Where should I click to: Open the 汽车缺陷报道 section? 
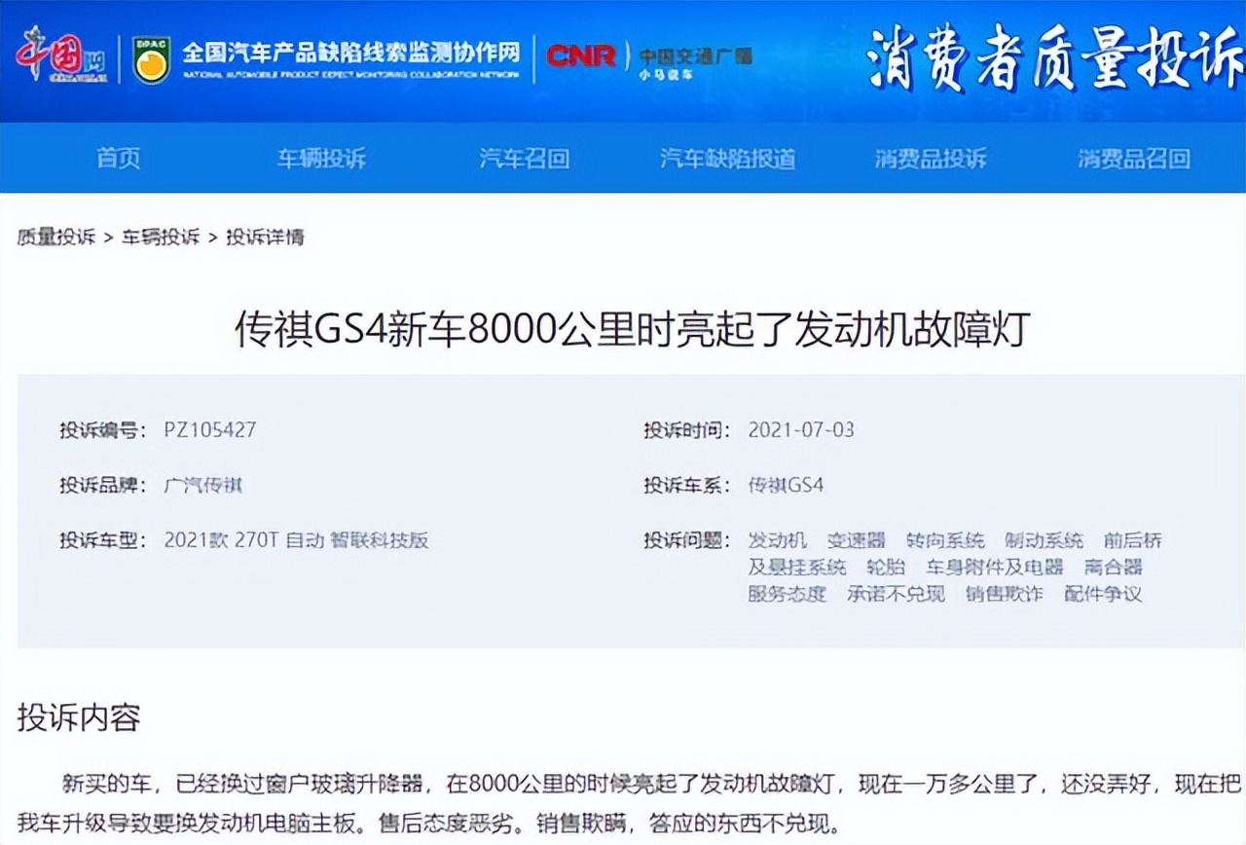point(728,159)
